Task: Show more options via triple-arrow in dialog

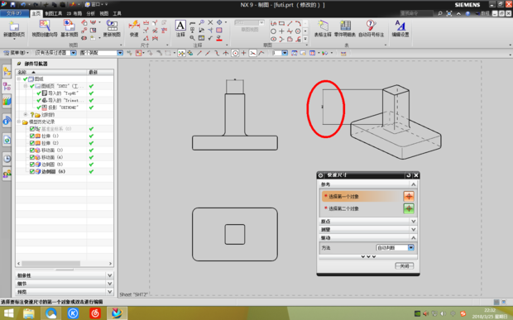Action: click(368, 256)
